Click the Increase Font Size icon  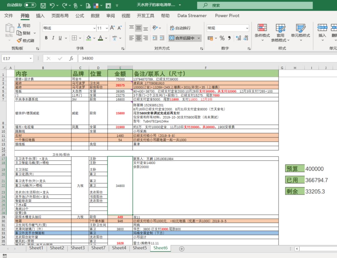click(x=112, y=28)
